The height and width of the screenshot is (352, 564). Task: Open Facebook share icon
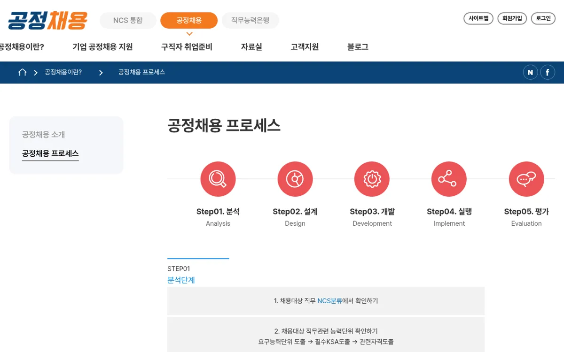click(548, 72)
